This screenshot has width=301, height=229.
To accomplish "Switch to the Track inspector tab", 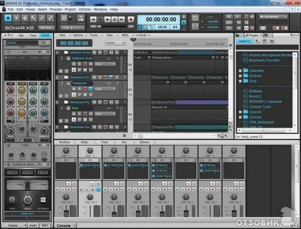I will tap(33, 35).
